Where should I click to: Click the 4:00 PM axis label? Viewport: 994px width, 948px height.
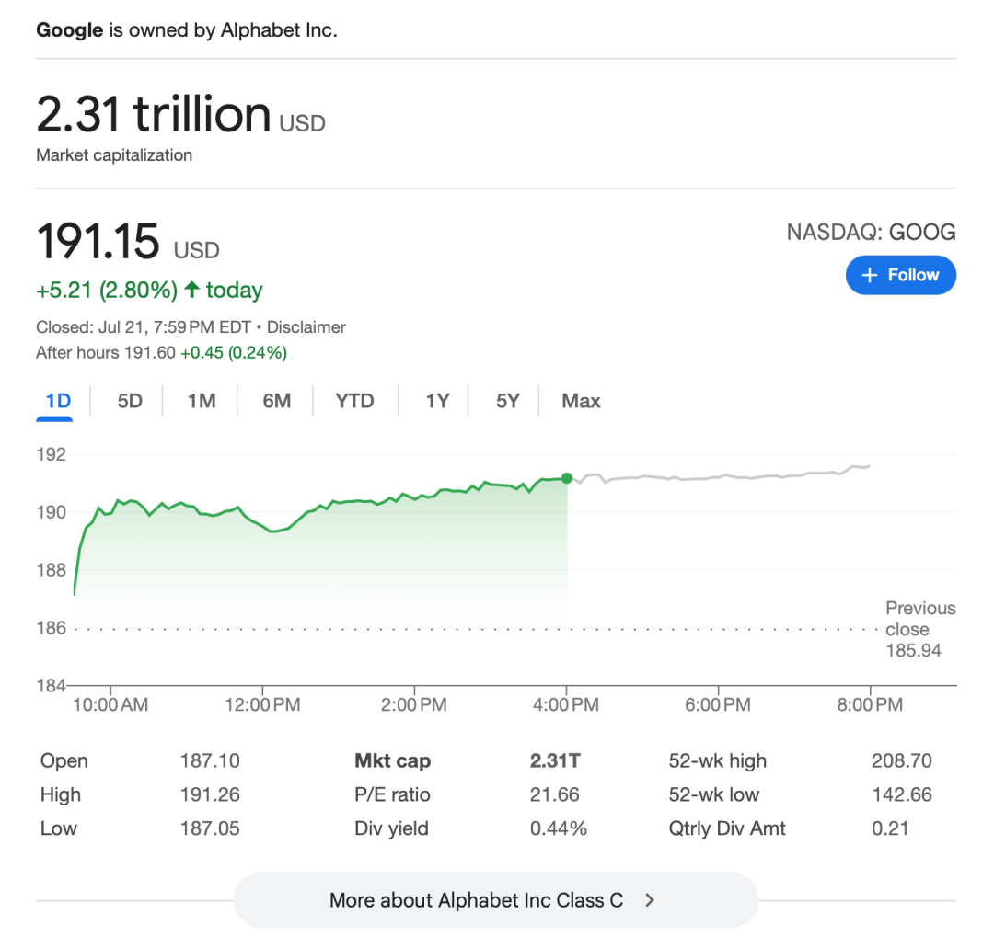coord(565,704)
